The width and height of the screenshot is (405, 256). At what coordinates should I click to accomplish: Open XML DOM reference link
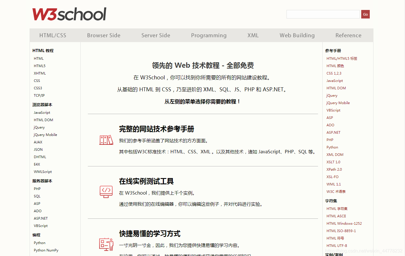coord(335,154)
